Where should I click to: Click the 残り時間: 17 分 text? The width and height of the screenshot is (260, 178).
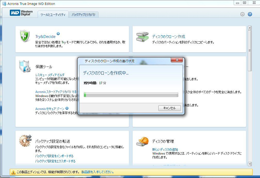[x=95, y=83]
